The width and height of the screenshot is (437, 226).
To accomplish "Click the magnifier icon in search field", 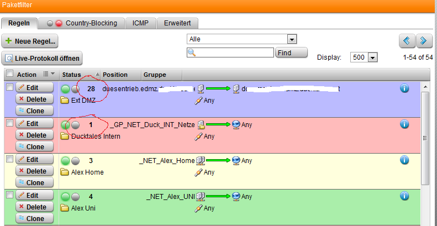I will (x=192, y=53).
